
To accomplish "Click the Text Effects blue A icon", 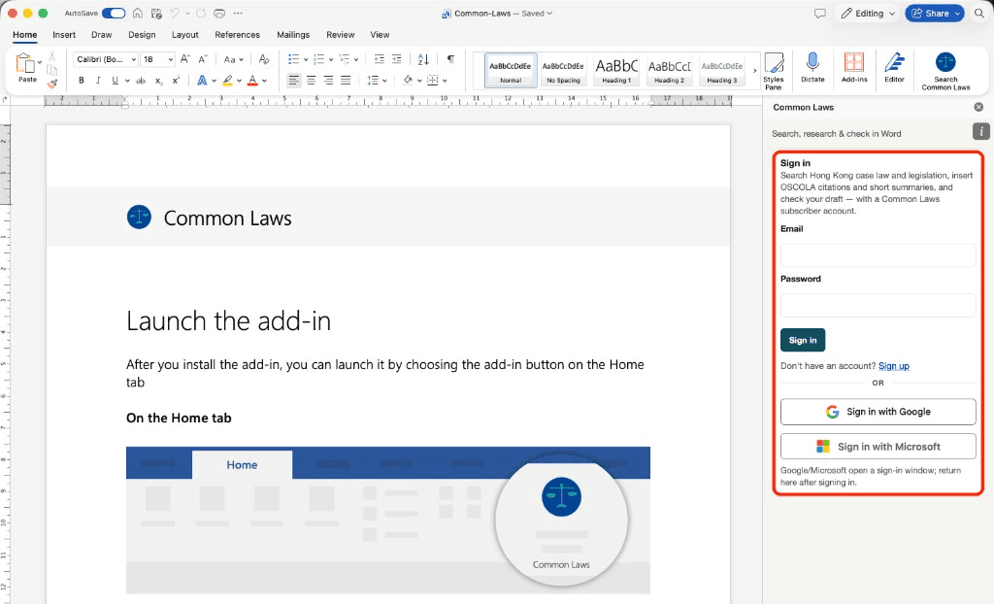I will pyautogui.click(x=202, y=81).
